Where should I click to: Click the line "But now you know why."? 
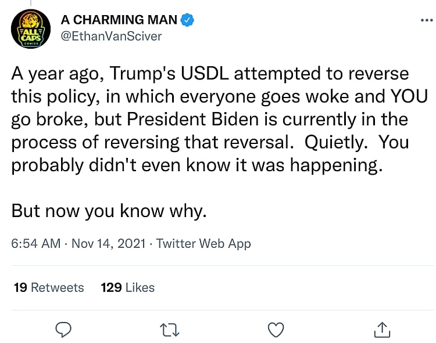pos(109,211)
